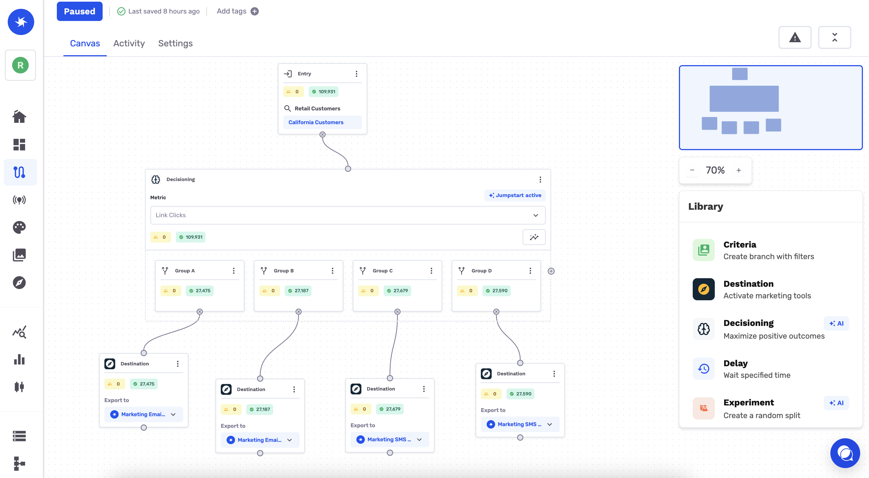The width and height of the screenshot is (869, 478).
Task: Open Decisioning node three-dot menu
Action: coord(540,179)
